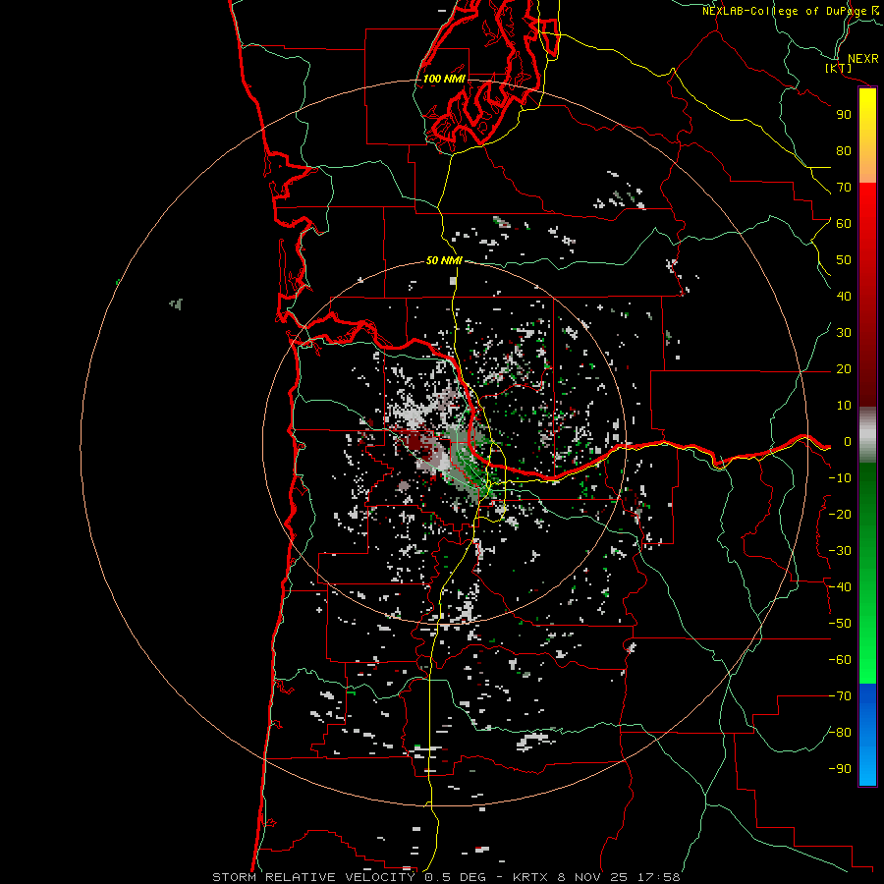The height and width of the screenshot is (884, 884).
Task: Click the 70 value on velocity scale
Action: click(844, 188)
